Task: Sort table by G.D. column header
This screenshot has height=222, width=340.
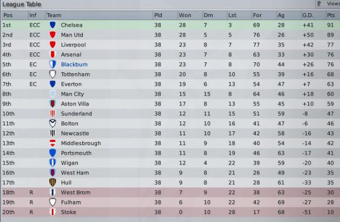Action: [x=307, y=15]
